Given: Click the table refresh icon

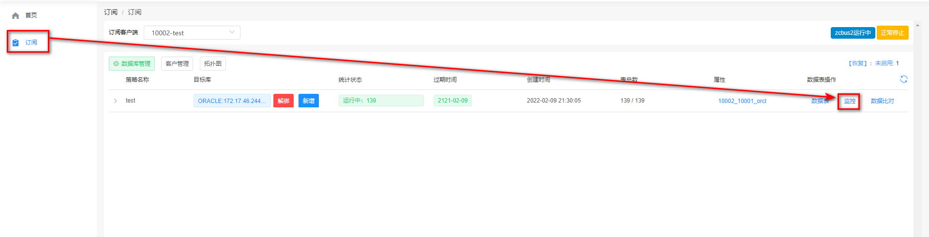Looking at the screenshot, I should (903, 79).
